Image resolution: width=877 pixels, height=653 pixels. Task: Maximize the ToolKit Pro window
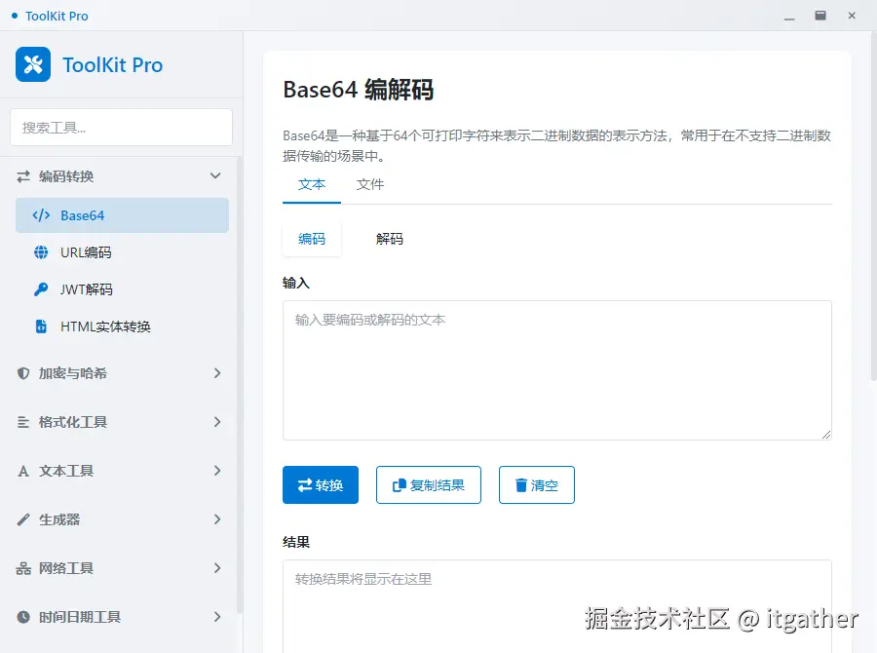820,16
